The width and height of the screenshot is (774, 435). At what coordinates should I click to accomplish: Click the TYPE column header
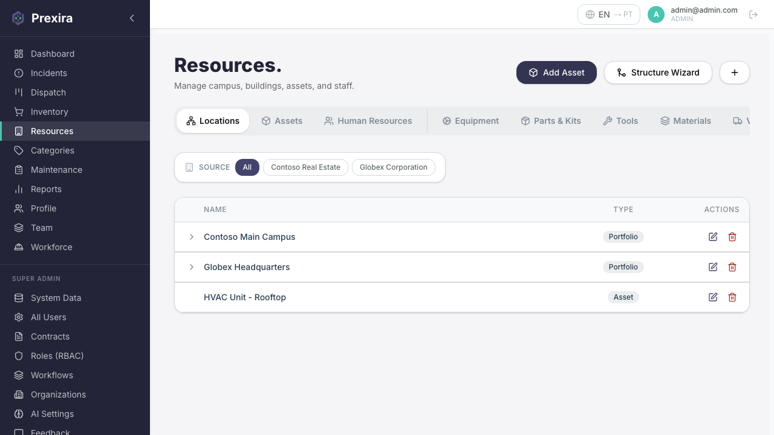[x=623, y=210]
